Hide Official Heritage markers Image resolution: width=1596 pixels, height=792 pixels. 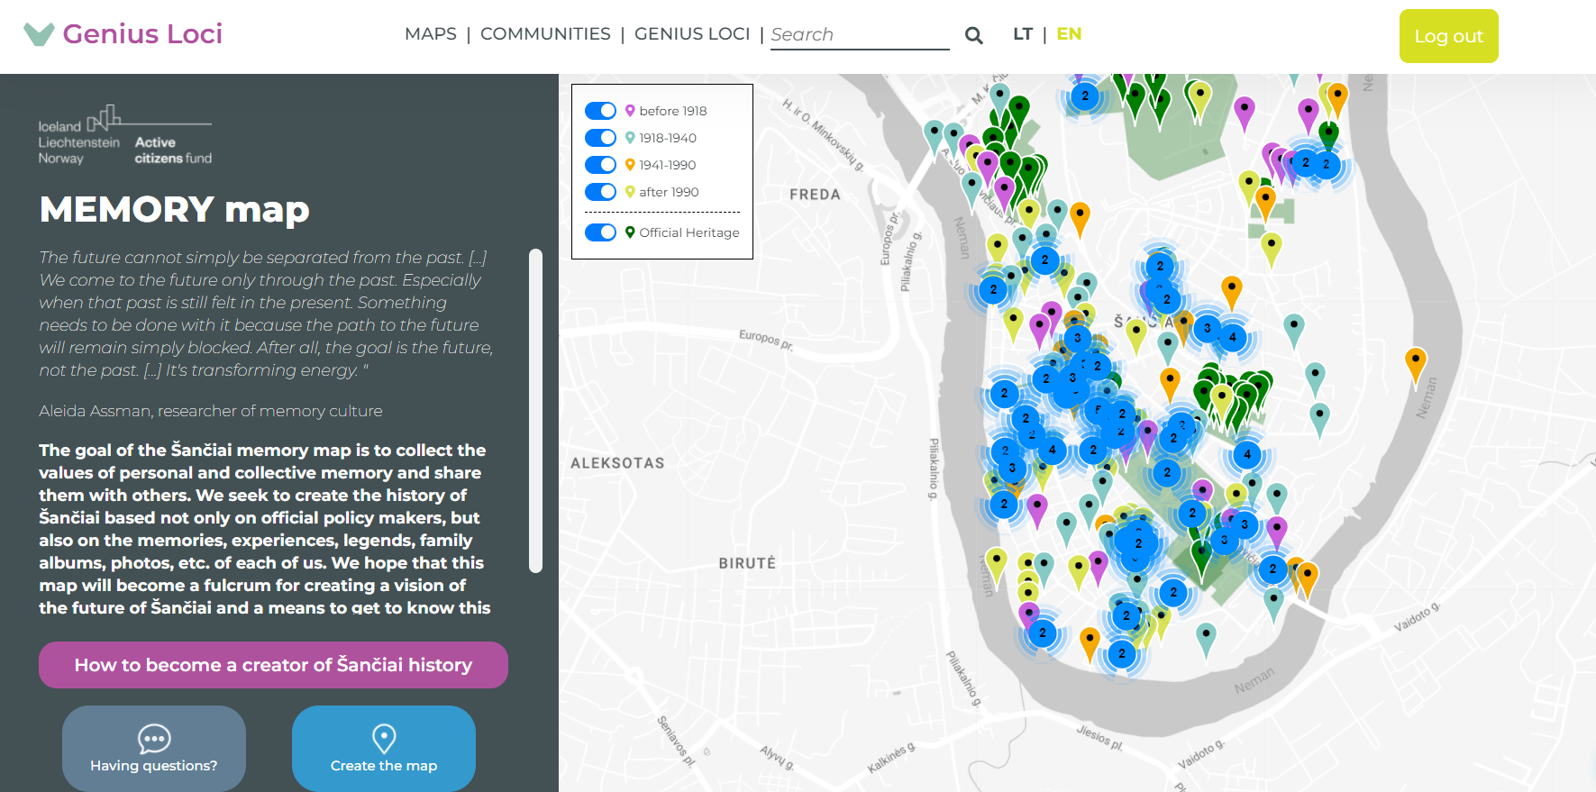tap(600, 232)
